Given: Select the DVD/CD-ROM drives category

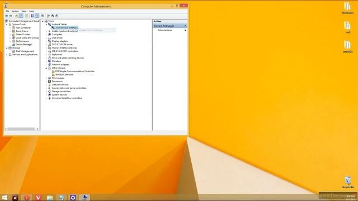Looking at the screenshot, I should click(x=62, y=45).
